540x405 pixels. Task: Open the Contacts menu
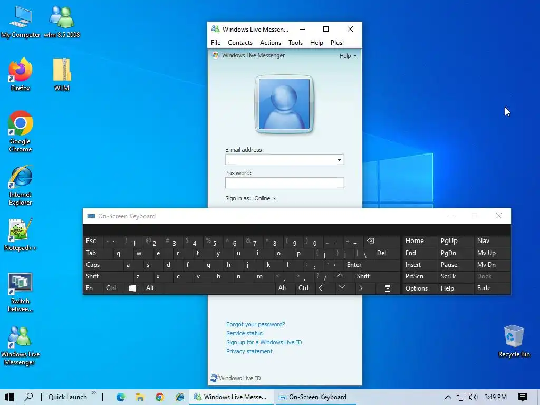click(240, 43)
